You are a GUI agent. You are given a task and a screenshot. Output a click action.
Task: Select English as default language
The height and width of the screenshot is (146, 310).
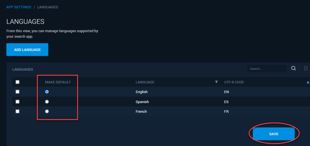click(47, 92)
